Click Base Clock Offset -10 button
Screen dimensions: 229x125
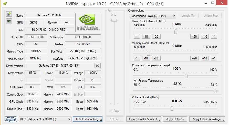[x=146, y=37]
